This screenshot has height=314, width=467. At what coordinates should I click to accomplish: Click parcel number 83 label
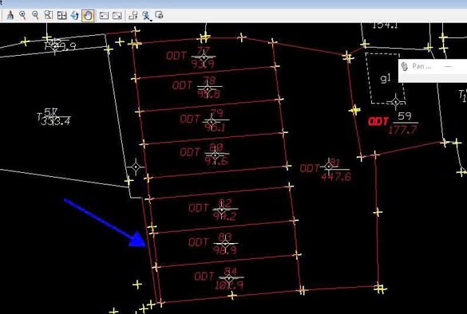point(224,237)
